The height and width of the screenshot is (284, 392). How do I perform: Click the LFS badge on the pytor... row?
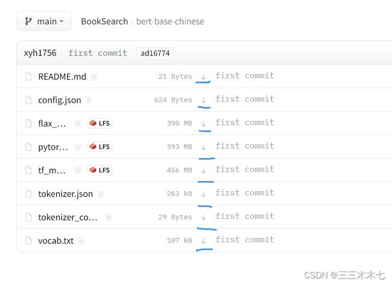(x=100, y=147)
